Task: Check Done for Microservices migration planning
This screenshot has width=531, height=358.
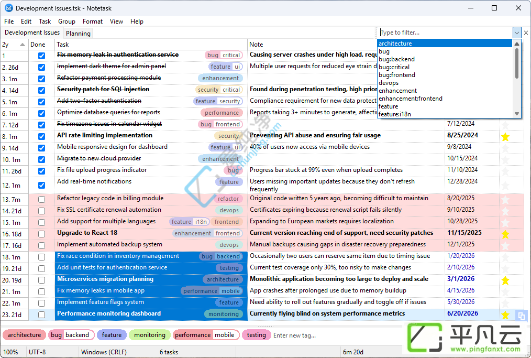Action: (42, 280)
